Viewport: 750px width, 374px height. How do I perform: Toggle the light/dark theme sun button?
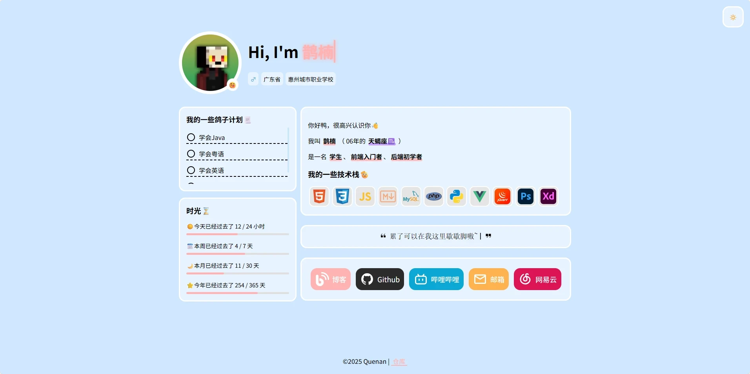pyautogui.click(x=733, y=17)
